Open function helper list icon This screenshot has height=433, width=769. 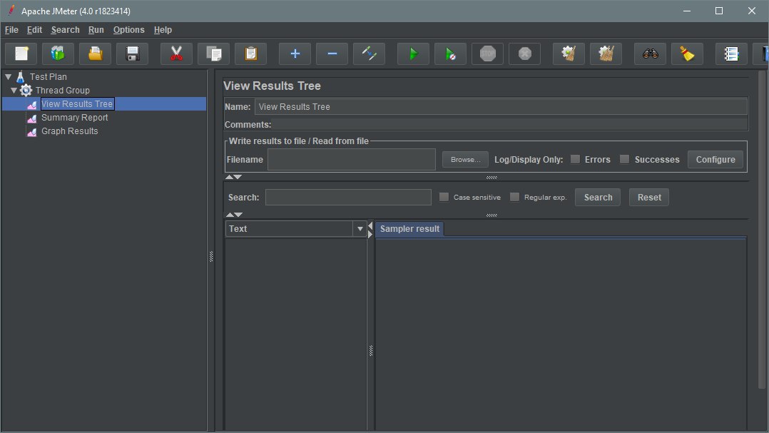(x=731, y=54)
